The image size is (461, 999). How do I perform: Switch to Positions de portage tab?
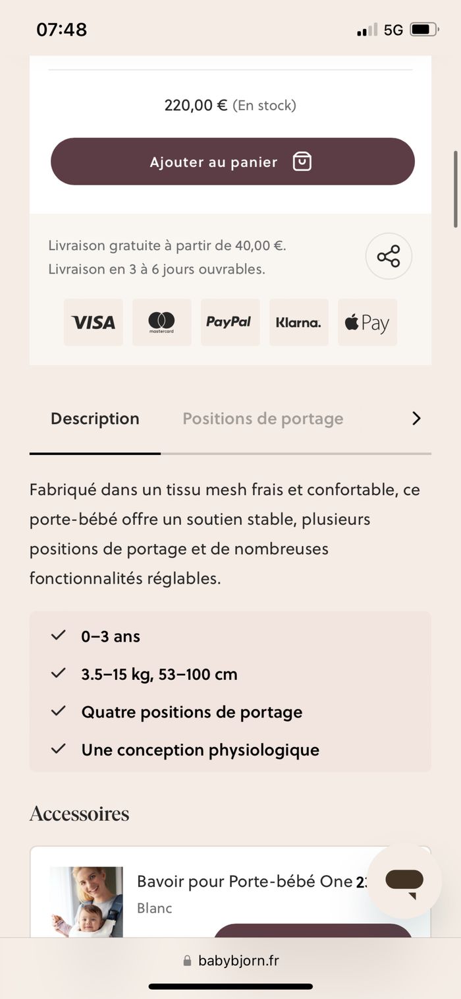tap(263, 419)
